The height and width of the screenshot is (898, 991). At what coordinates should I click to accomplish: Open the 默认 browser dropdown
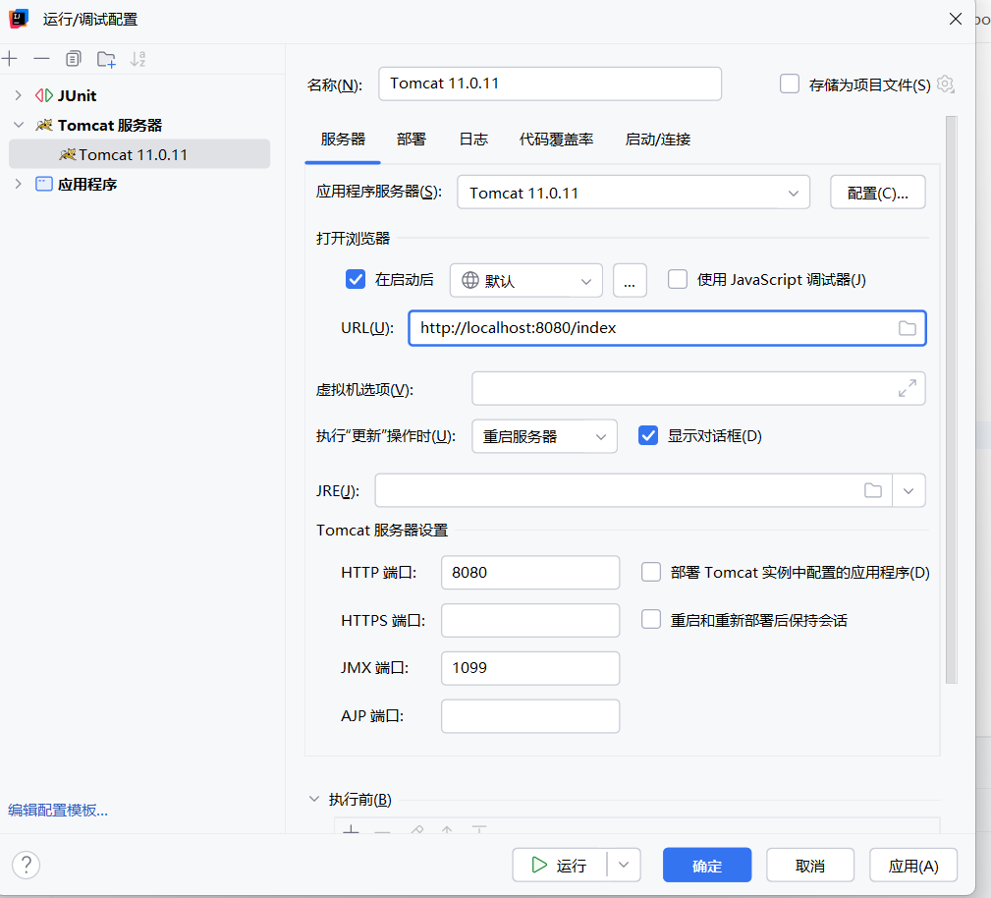[x=525, y=279]
